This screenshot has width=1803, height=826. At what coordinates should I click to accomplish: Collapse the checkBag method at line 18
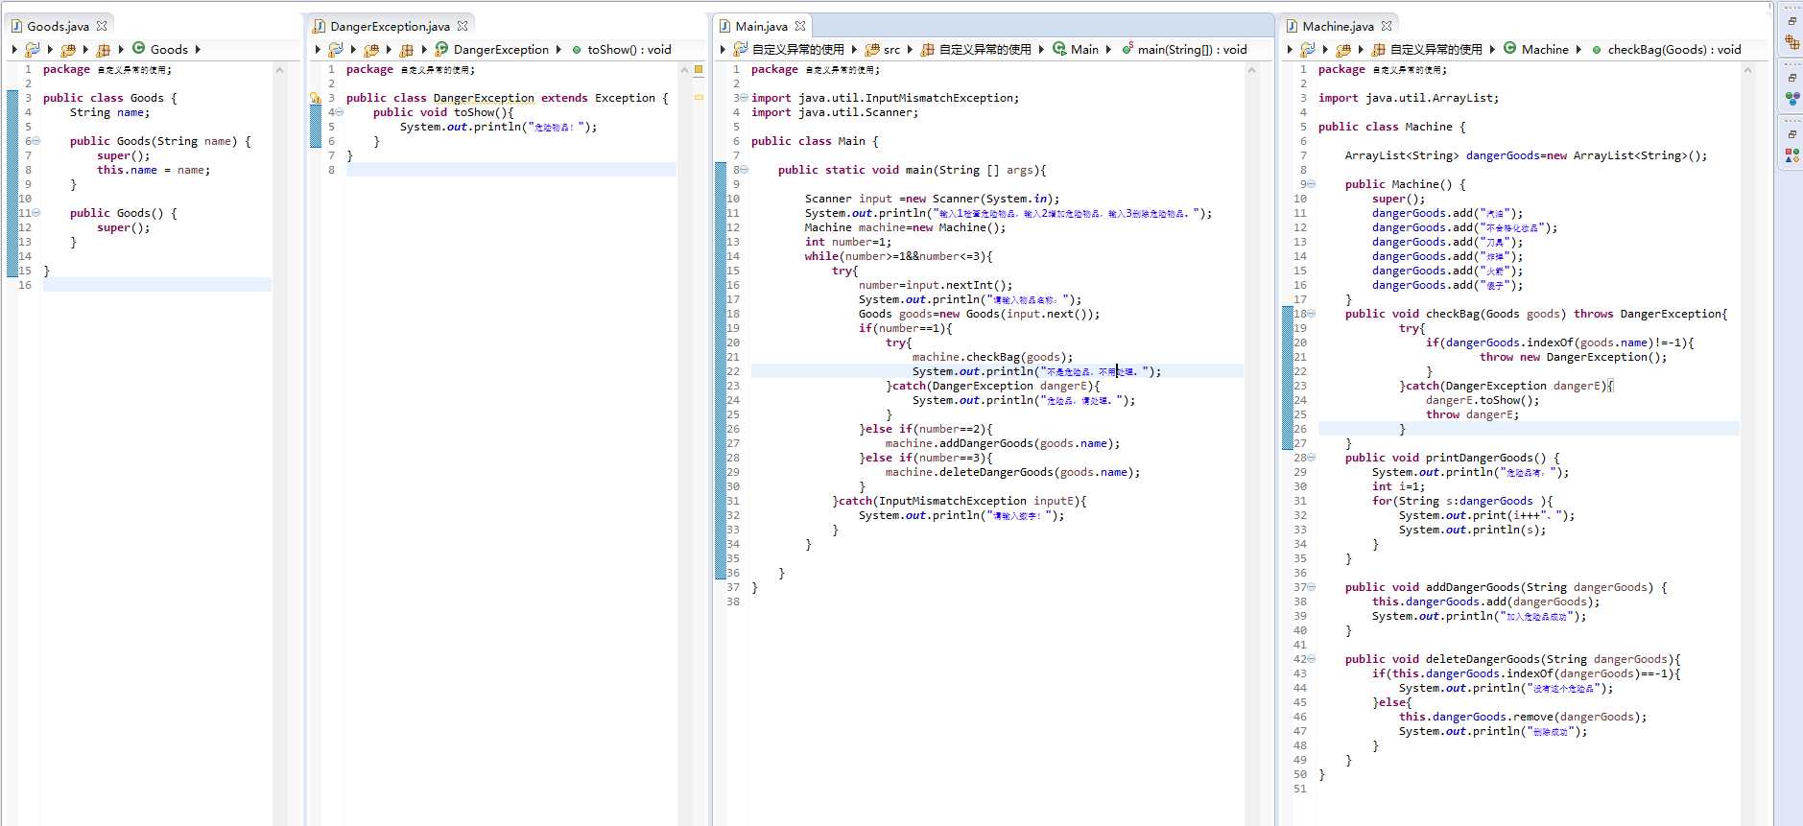pyautogui.click(x=1312, y=314)
